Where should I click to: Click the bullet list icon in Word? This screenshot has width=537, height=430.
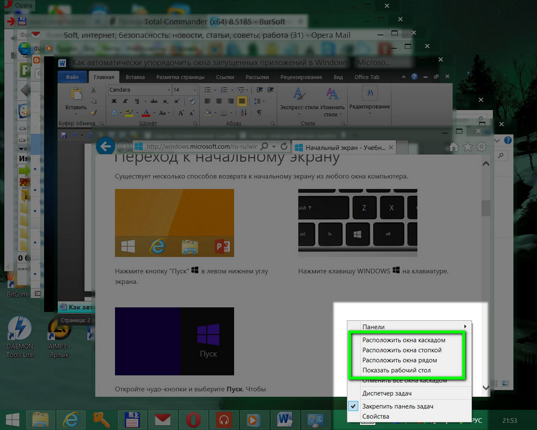(207, 90)
